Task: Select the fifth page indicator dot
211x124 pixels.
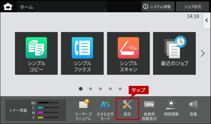Action: [x=120, y=89]
